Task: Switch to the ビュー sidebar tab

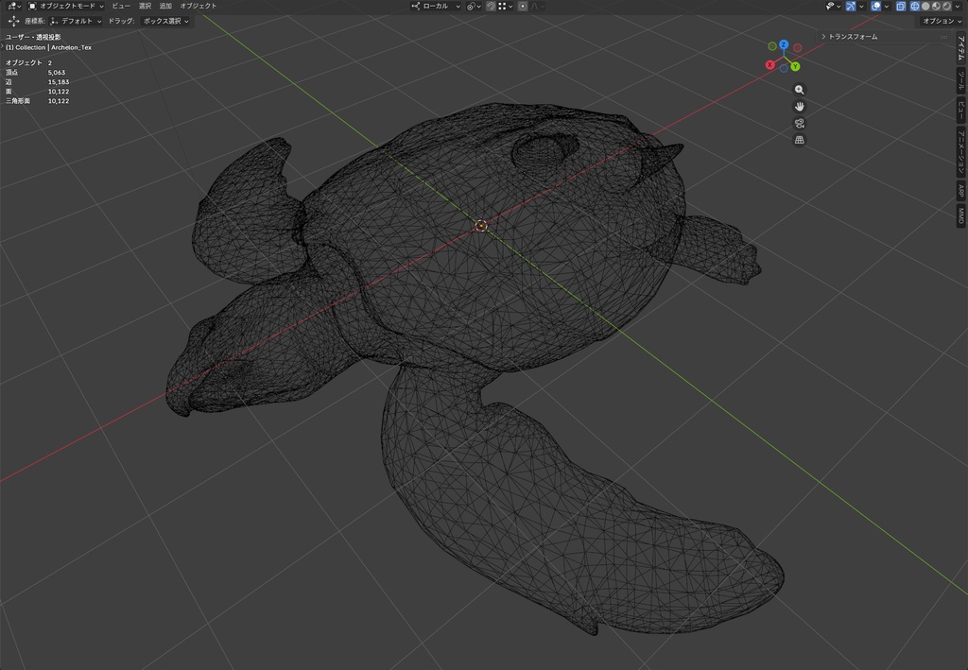Action: (961, 110)
